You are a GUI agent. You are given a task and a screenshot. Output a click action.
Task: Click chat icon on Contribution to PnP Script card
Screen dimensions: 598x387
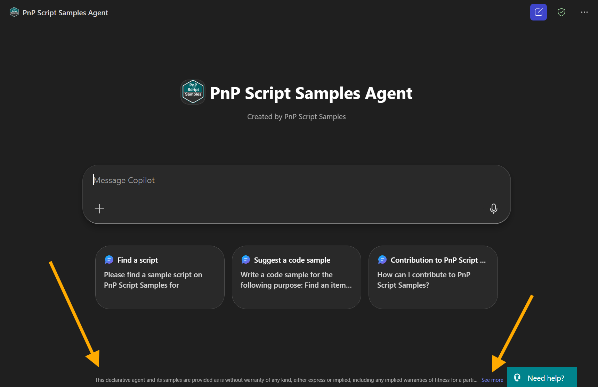point(382,260)
